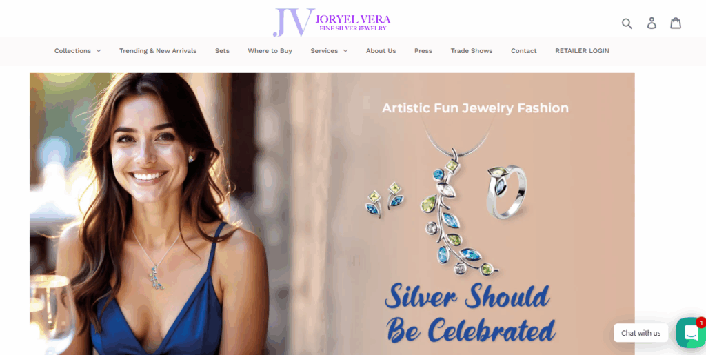Expand the Services dropdown chevron

[x=345, y=51]
